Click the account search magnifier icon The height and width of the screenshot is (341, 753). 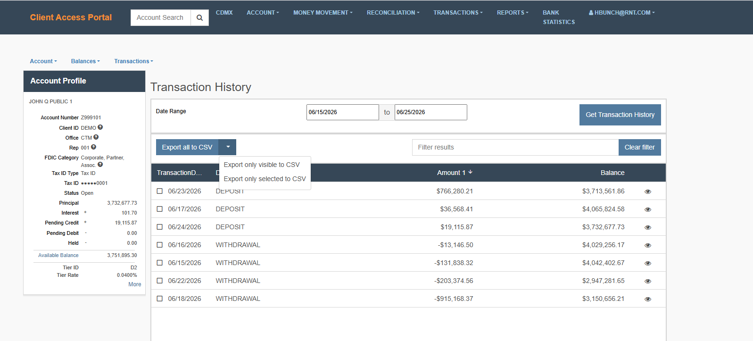(x=199, y=17)
